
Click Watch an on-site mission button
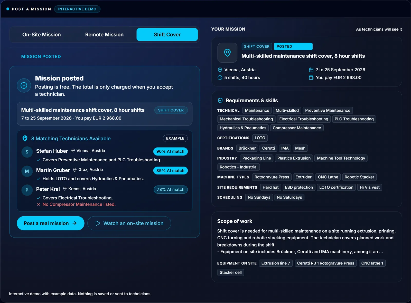pos(129,223)
